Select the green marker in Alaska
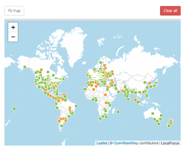This screenshot has height=151, width=188. coord(25,67)
